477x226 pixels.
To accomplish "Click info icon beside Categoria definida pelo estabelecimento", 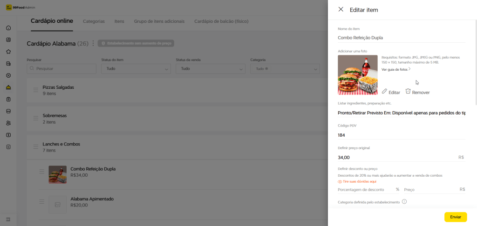I will 404,202.
